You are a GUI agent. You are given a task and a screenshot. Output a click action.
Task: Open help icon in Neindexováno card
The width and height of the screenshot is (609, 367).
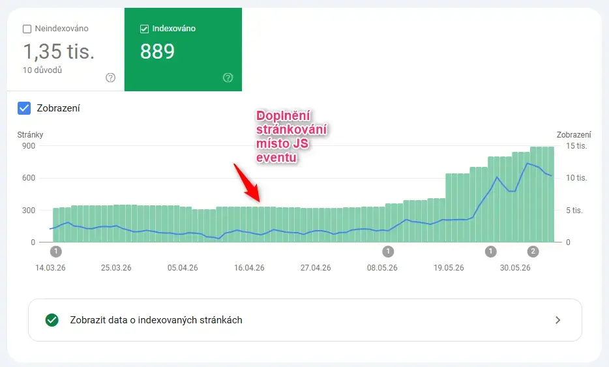111,78
